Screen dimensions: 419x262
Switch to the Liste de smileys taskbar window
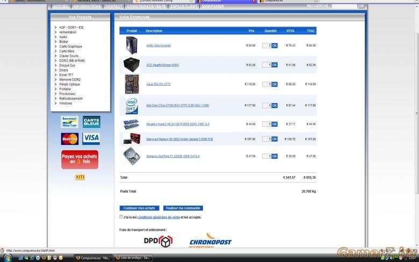(x=133, y=258)
